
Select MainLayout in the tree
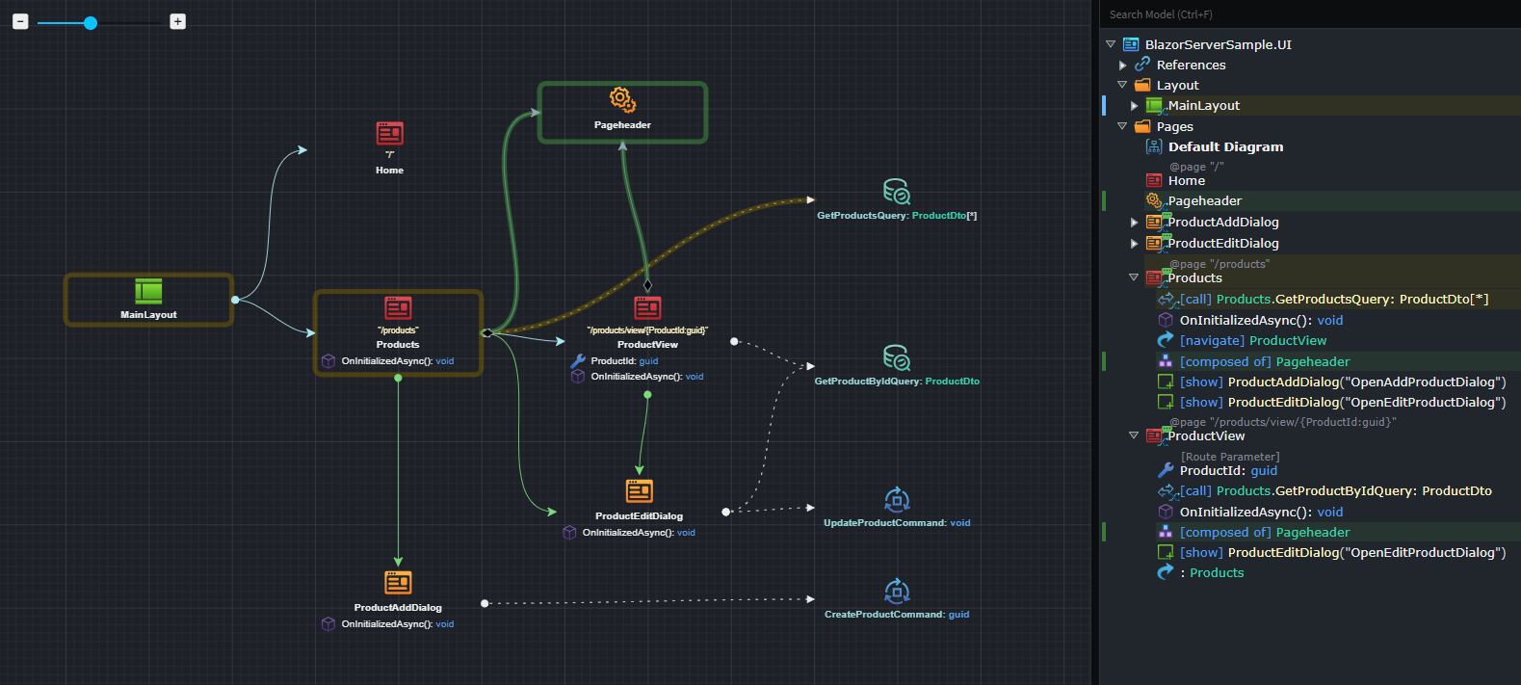pos(1204,106)
